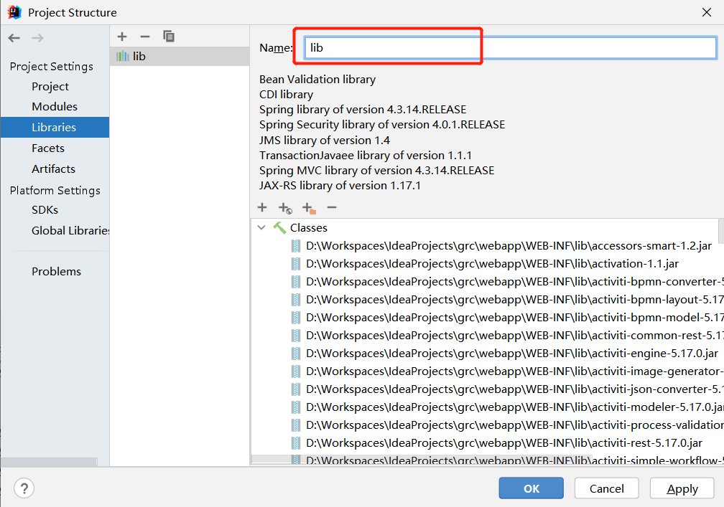Apply the project structure changes

coord(682,488)
